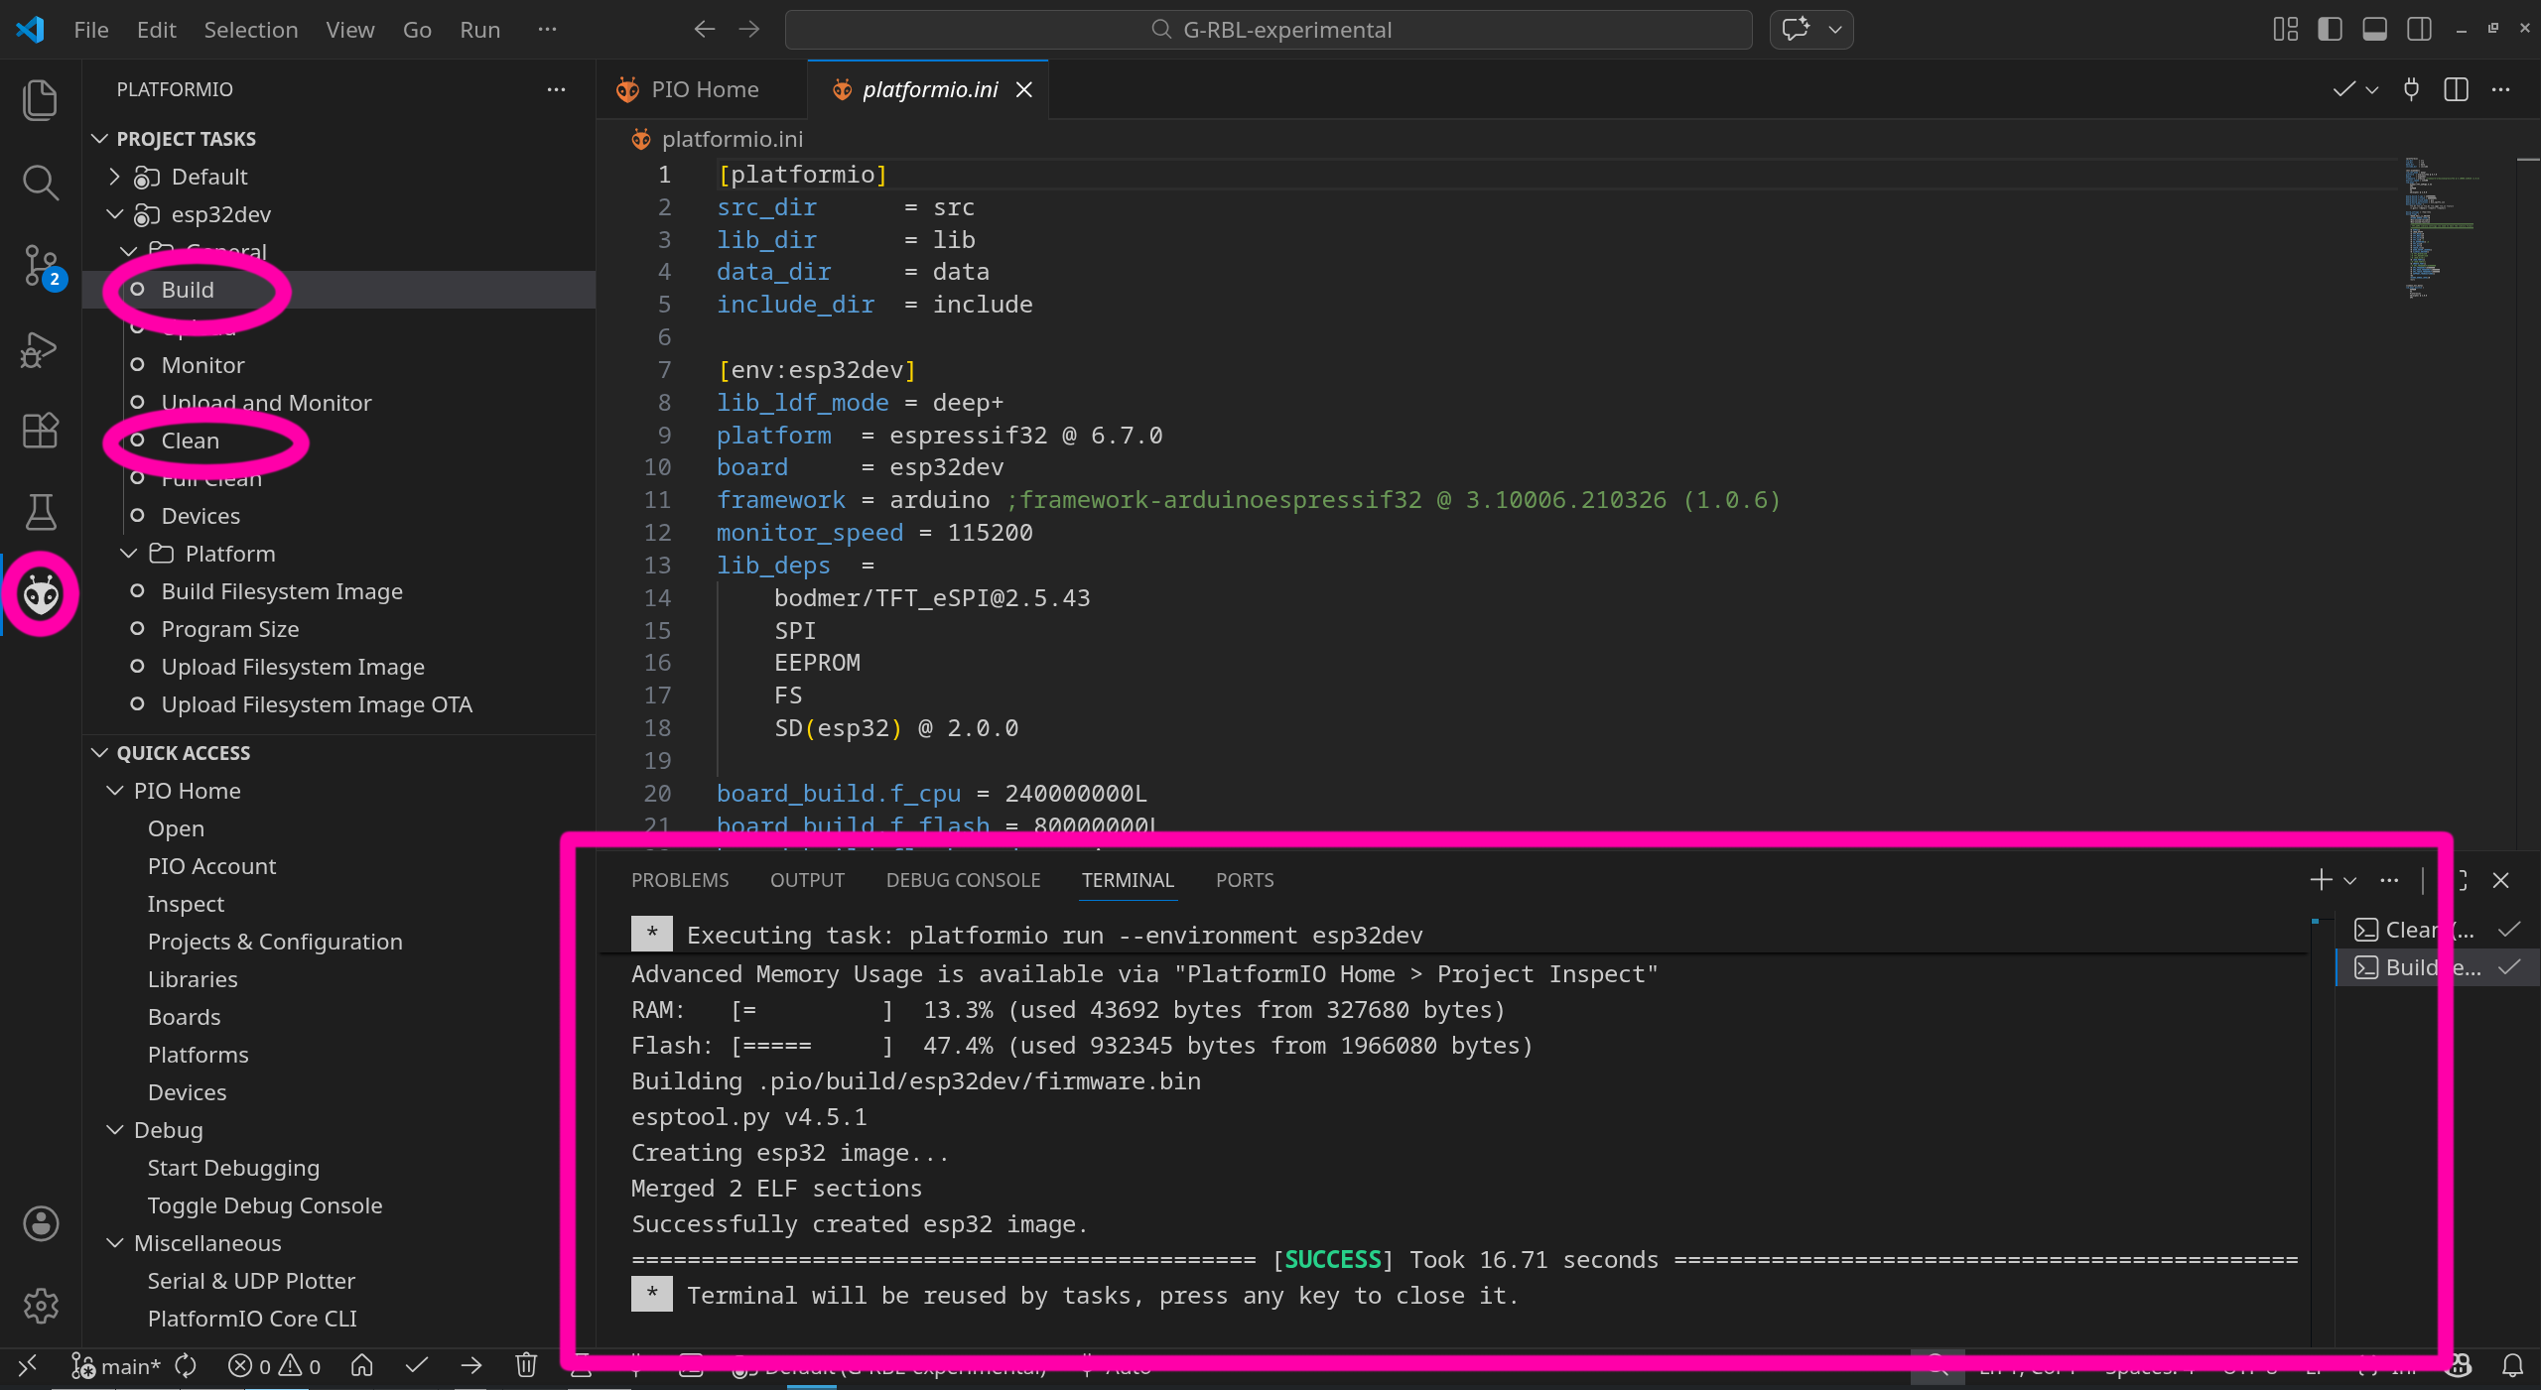Open Source Control with 2 badge
Viewport: 2541px width, 1390px height.
tap(41, 265)
